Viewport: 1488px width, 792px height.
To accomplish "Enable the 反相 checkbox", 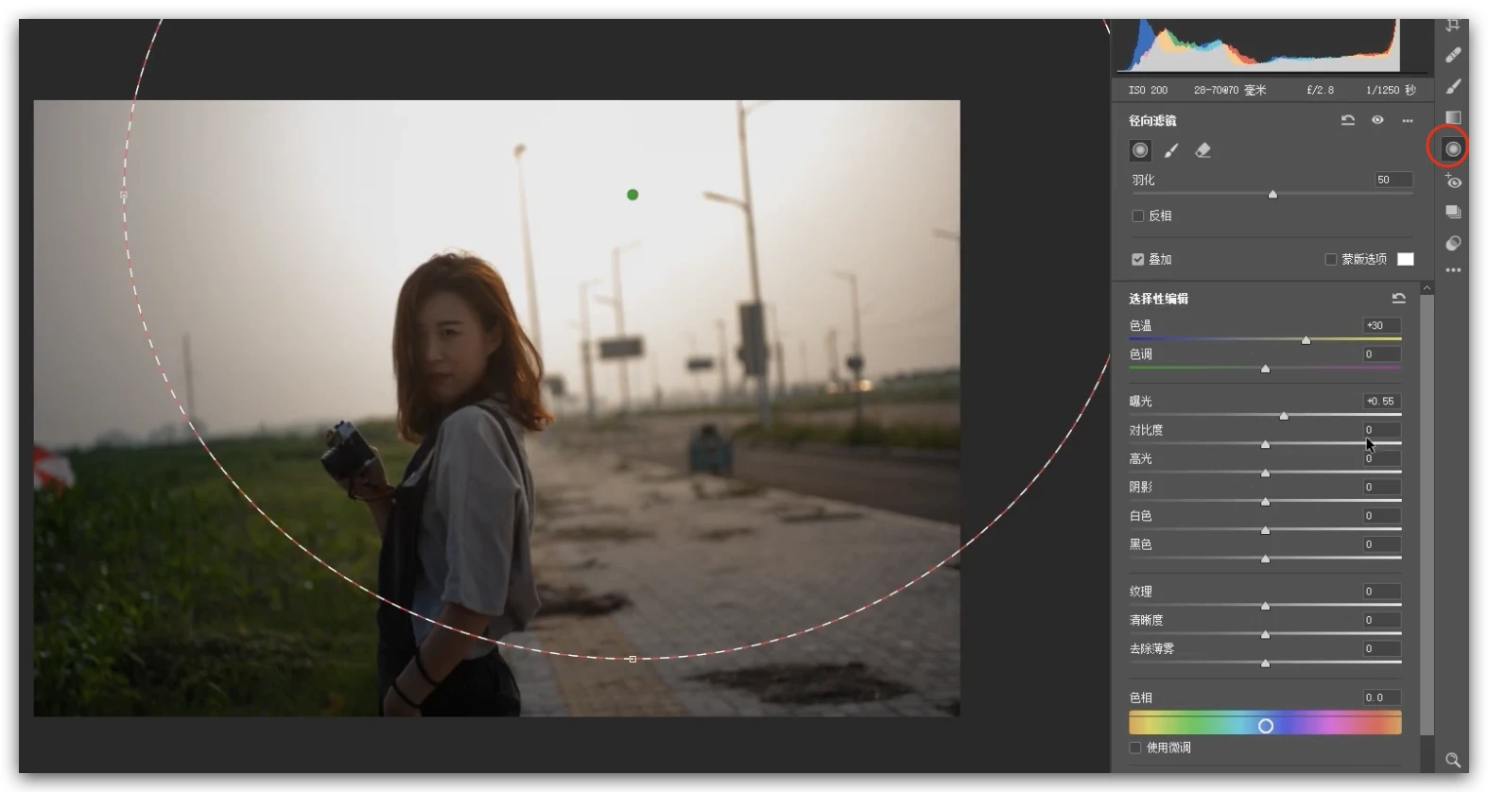I will 1138,215.
